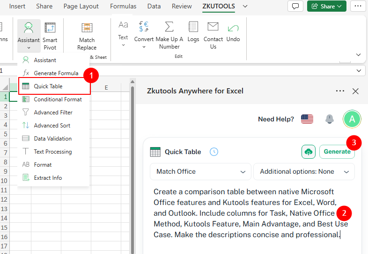This screenshot has width=368, height=254.
Task: Select Assistant in the dropdown menu
Action: pyautogui.click(x=53, y=60)
